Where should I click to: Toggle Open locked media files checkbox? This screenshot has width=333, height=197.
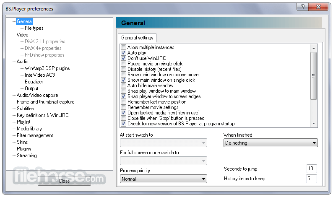(123, 113)
